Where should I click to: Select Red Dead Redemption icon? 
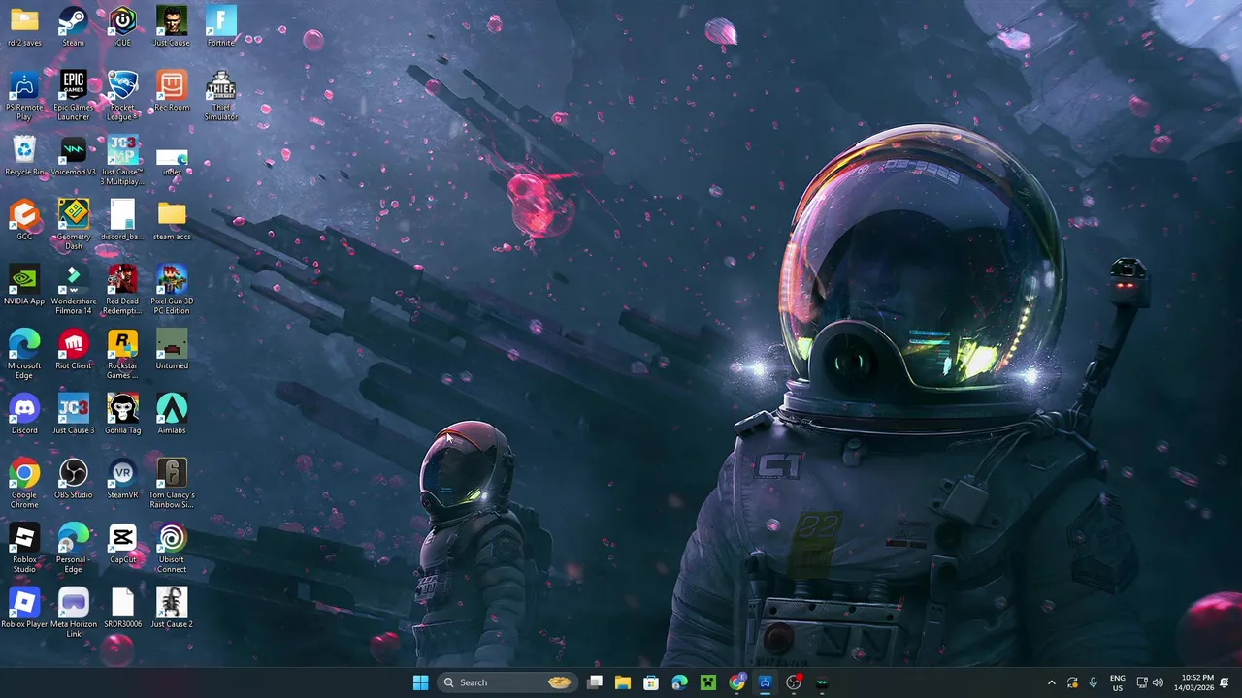point(122,290)
